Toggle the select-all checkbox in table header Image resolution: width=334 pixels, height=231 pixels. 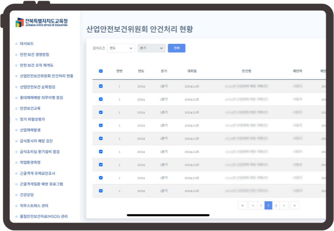point(101,71)
